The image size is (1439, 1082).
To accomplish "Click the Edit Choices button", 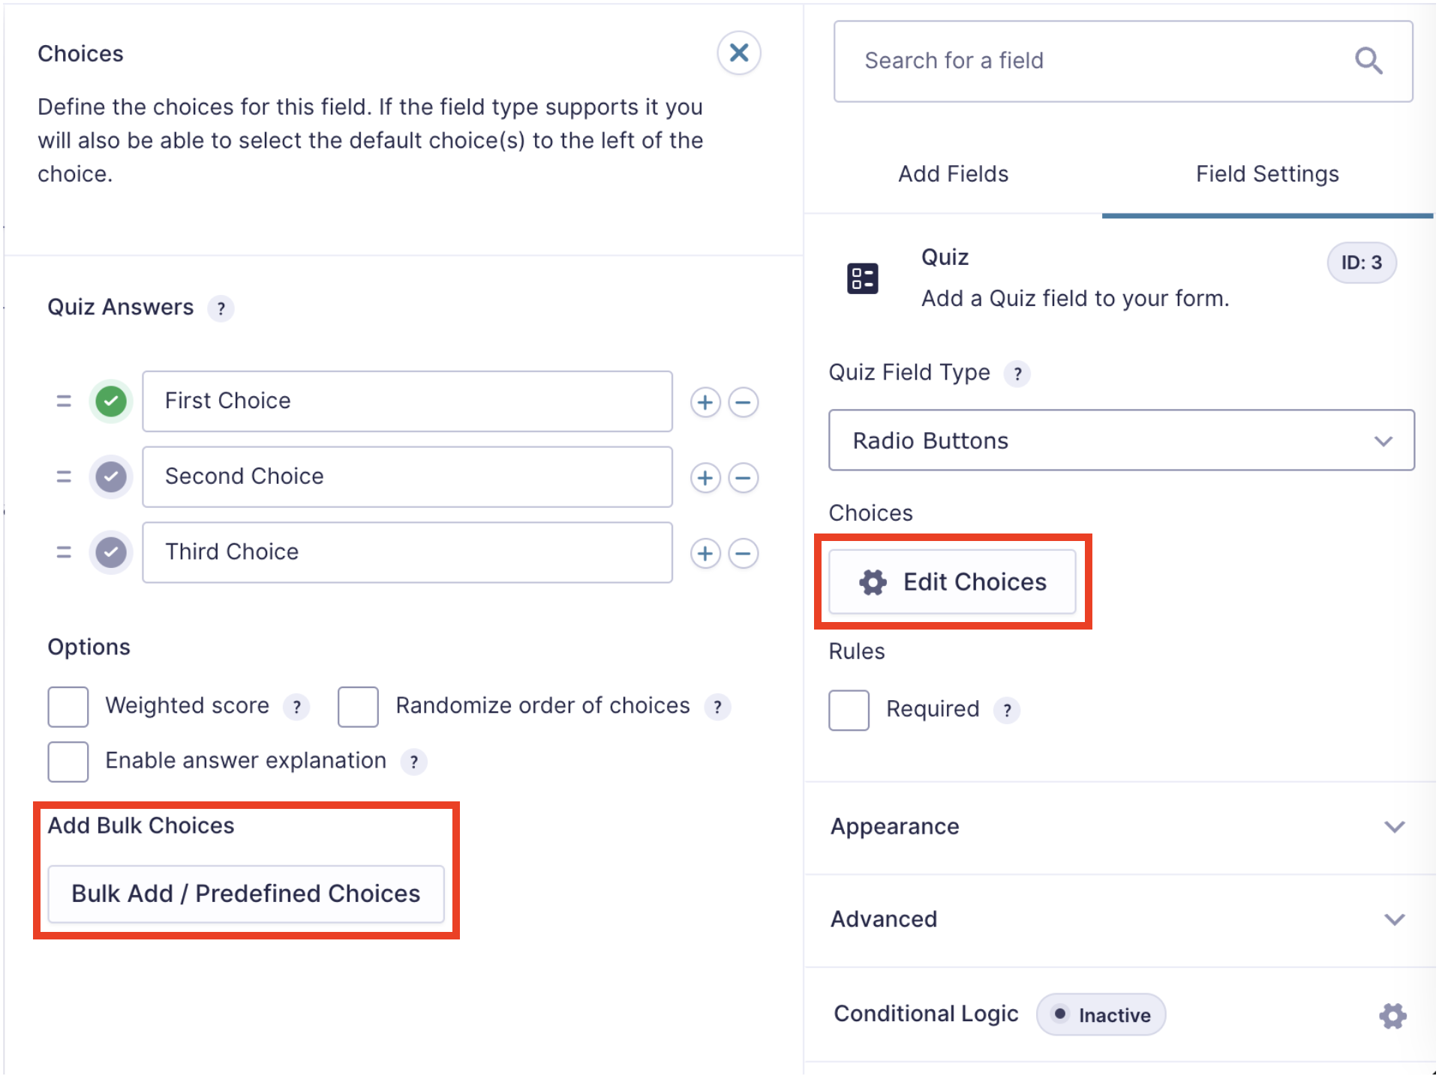I will click(952, 582).
